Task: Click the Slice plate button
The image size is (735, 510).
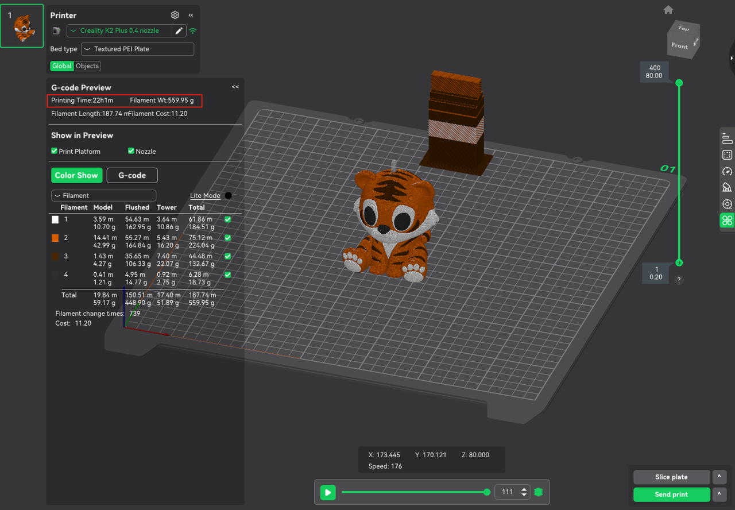Action: point(671,477)
